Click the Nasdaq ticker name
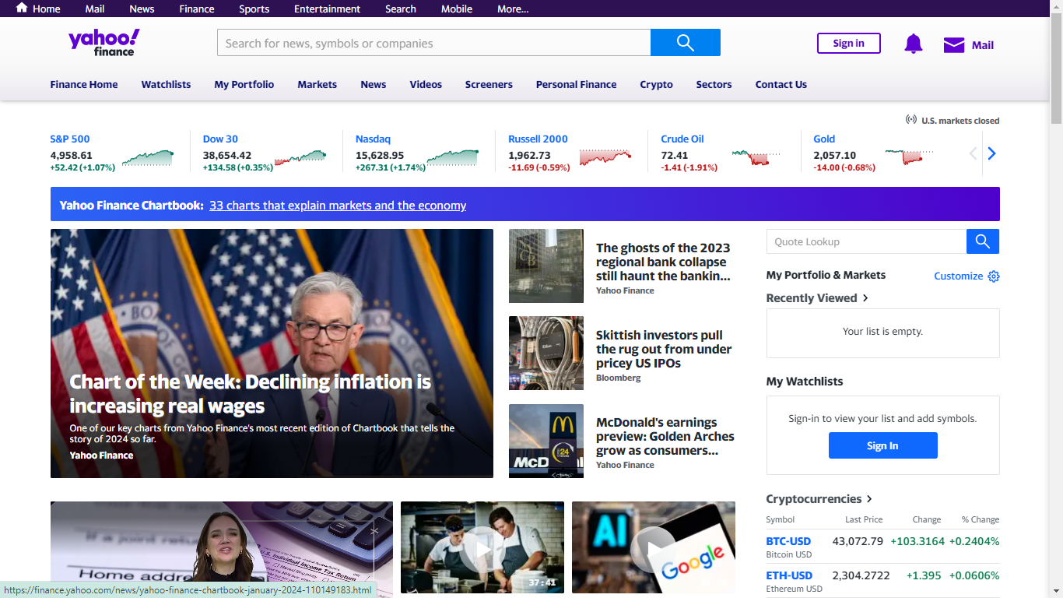The width and height of the screenshot is (1063, 598). tap(373, 139)
